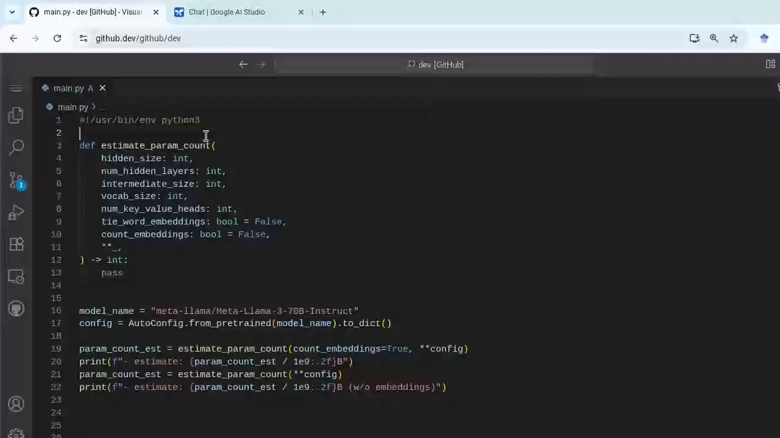Reload the page
The image size is (780, 438).
57,38
